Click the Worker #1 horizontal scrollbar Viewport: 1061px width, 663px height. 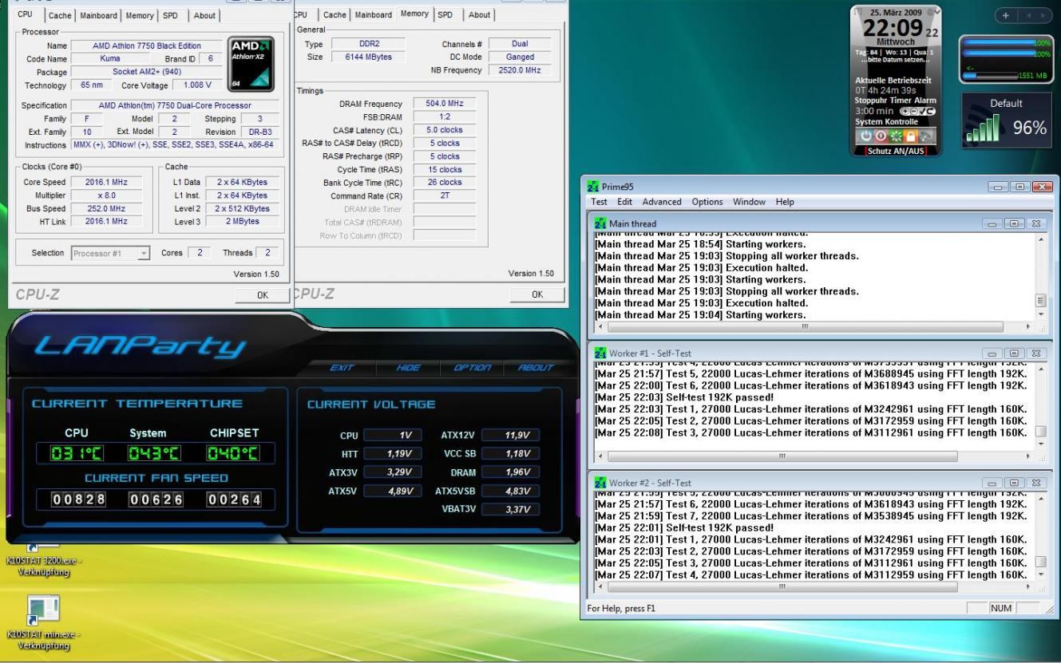814,457
